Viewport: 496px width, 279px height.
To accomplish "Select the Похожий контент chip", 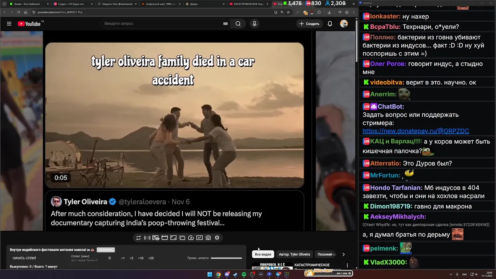I will pyautogui.click(x=327, y=254).
